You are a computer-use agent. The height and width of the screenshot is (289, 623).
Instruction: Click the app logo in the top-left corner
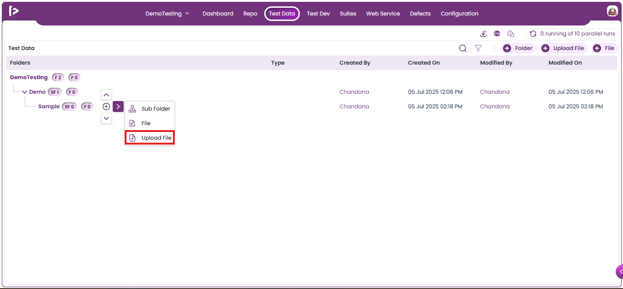(x=14, y=11)
